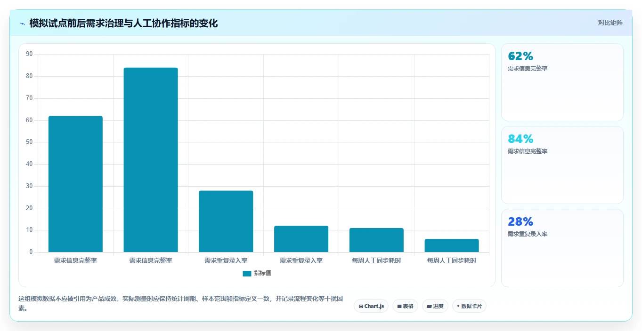This screenshot has height=331, width=642.
Task: Click the bar with value 11
Action: pos(376,240)
